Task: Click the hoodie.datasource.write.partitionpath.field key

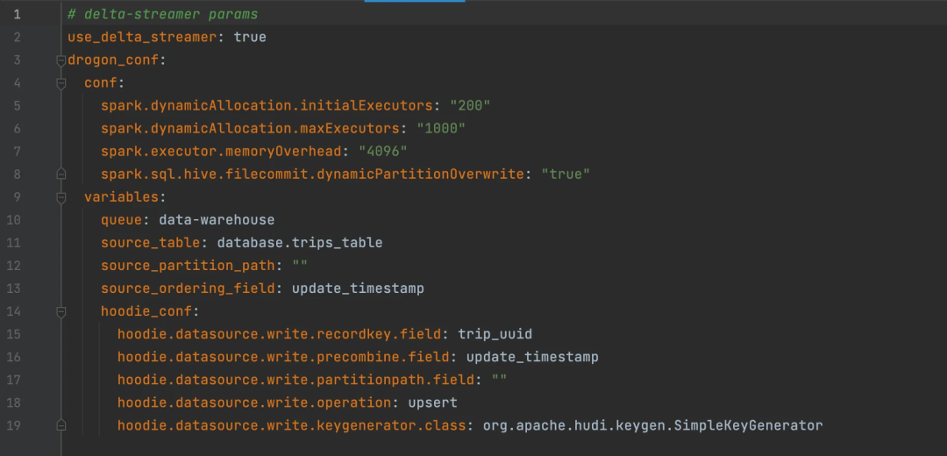Action: pyautogui.click(x=296, y=380)
